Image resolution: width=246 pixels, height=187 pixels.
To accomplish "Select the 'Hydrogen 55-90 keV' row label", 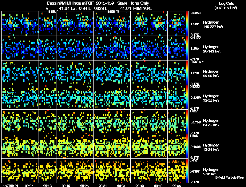I will click(211, 74).
